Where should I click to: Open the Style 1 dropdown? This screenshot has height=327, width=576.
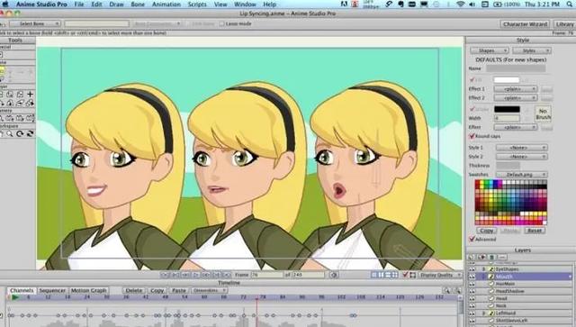pyautogui.click(x=521, y=148)
